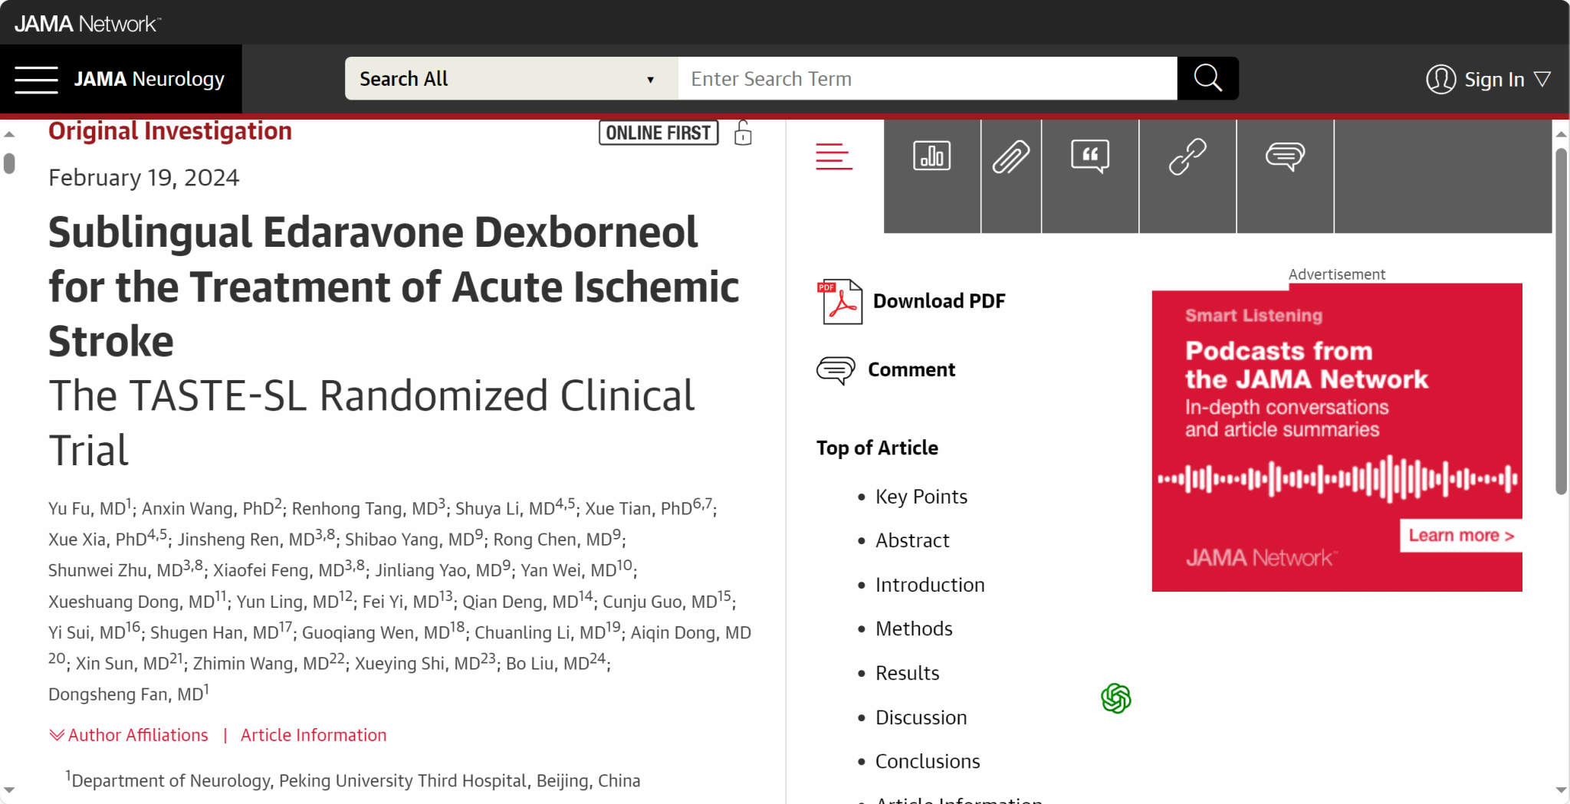The width and height of the screenshot is (1570, 804).
Task: Open the Article Information link
Action: click(x=314, y=735)
